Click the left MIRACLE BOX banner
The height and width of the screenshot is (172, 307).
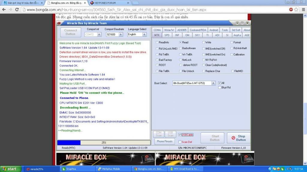click(106, 159)
